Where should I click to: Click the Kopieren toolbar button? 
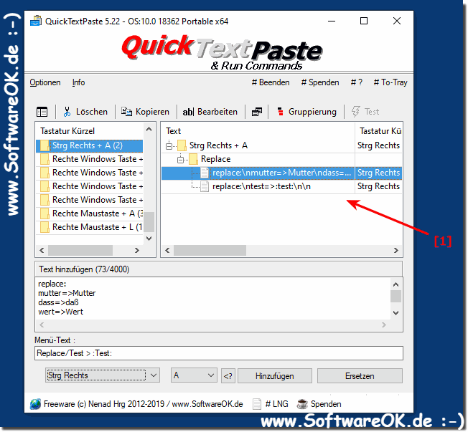pos(146,112)
